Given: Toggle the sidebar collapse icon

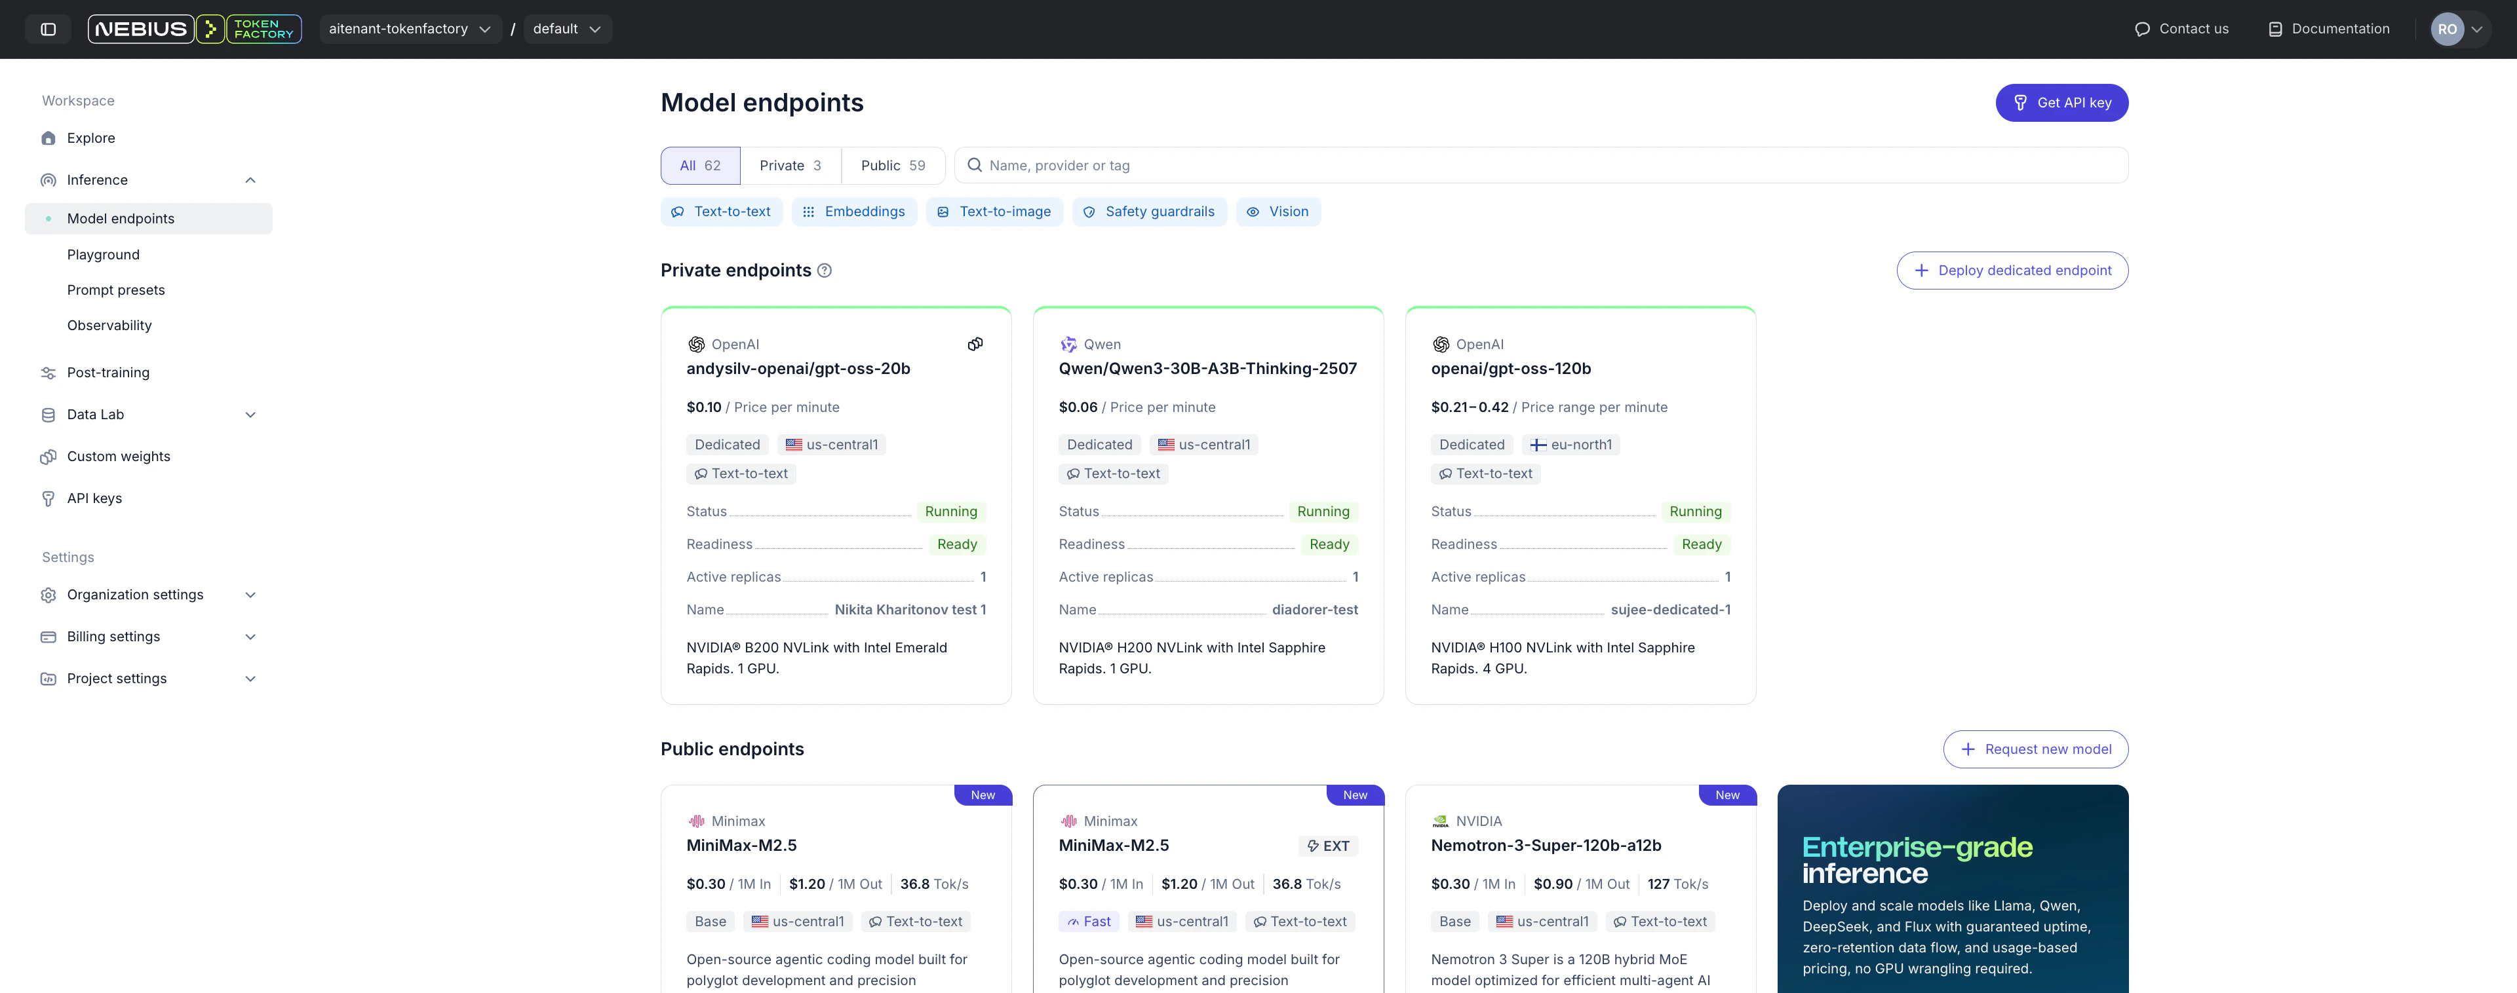Looking at the screenshot, I should [48, 29].
